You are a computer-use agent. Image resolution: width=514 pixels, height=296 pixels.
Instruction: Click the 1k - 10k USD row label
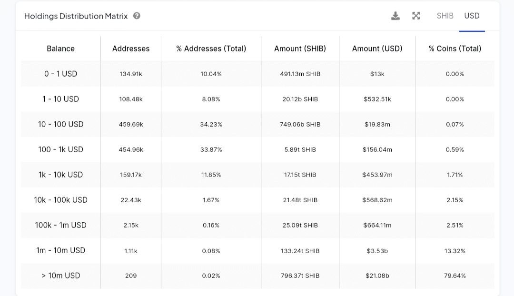pyautogui.click(x=60, y=175)
